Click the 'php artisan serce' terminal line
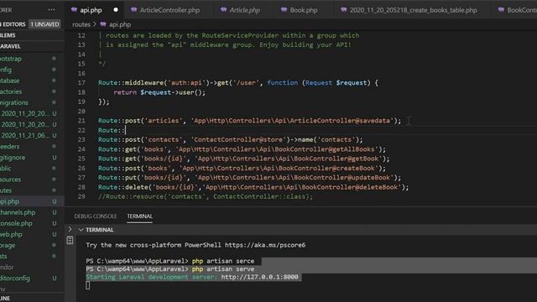This screenshot has width=537, height=302. pos(170,261)
